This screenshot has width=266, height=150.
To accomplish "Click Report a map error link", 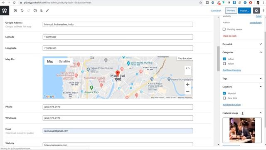I will tap(185, 97).
